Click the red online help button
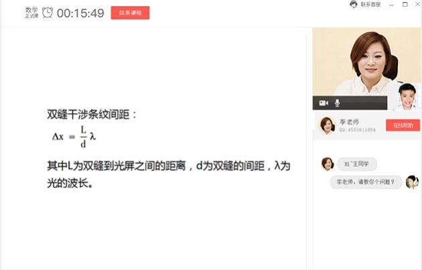This screenshot has width=422, height=270. coord(403,125)
